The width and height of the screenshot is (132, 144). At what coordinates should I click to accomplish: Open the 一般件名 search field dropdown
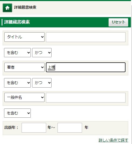click(24, 97)
